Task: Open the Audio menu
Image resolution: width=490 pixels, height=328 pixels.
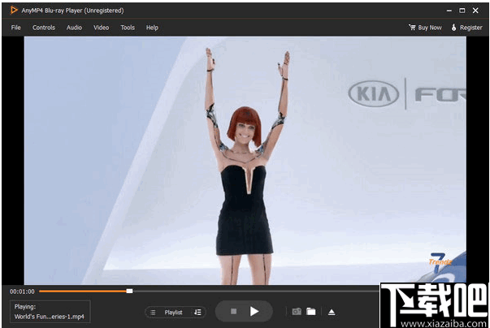Action: point(74,28)
